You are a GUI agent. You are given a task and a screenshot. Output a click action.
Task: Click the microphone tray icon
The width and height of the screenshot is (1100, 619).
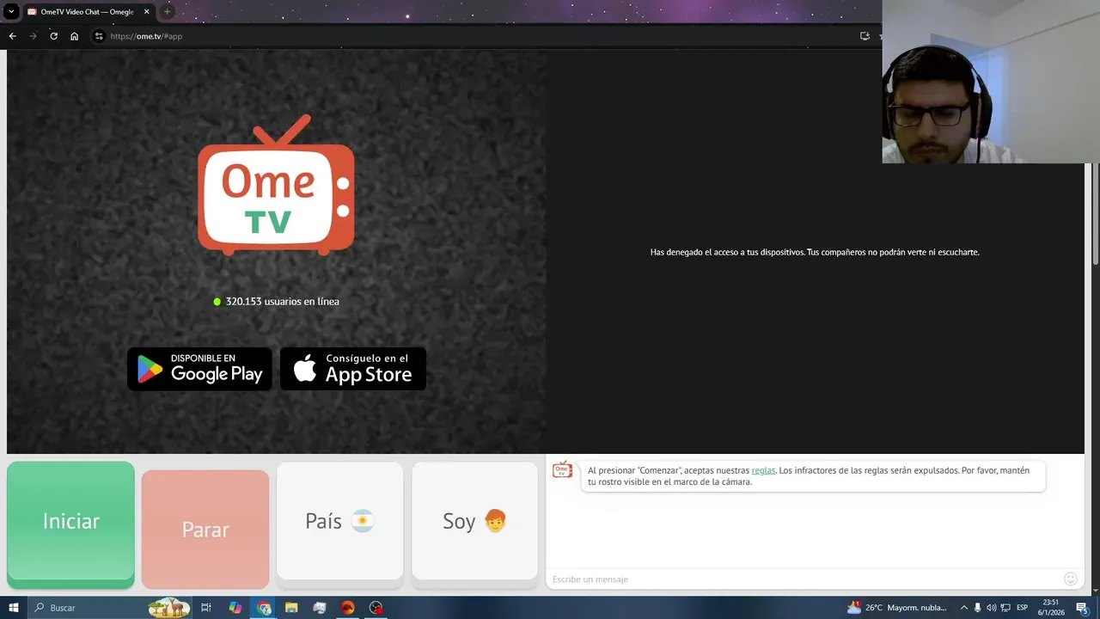point(977,608)
